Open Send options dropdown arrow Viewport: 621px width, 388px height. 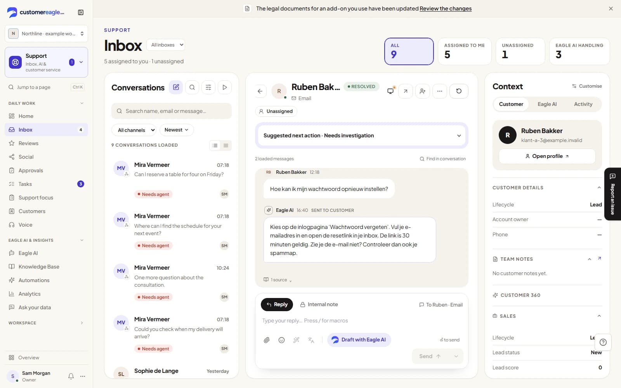[456, 356]
